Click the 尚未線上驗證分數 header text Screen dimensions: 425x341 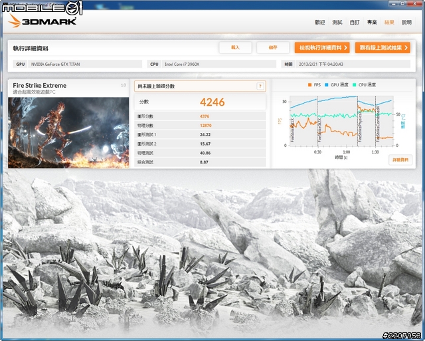[156, 86]
